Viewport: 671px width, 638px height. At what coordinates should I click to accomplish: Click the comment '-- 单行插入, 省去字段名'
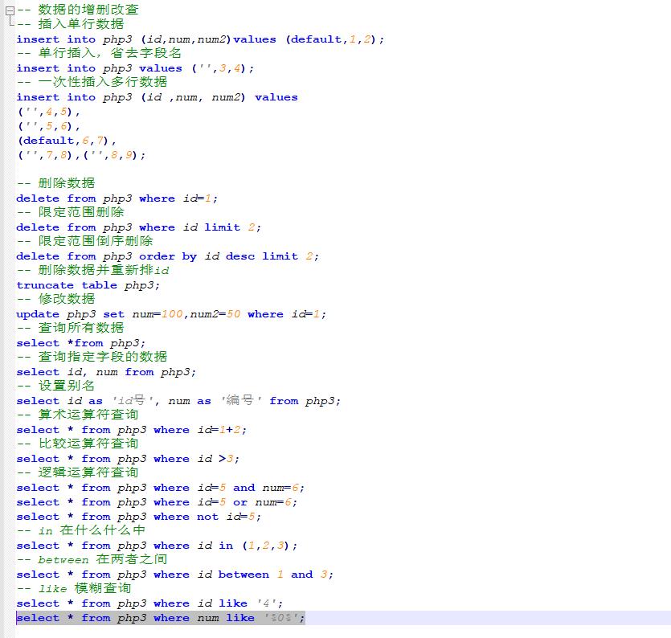point(99,53)
